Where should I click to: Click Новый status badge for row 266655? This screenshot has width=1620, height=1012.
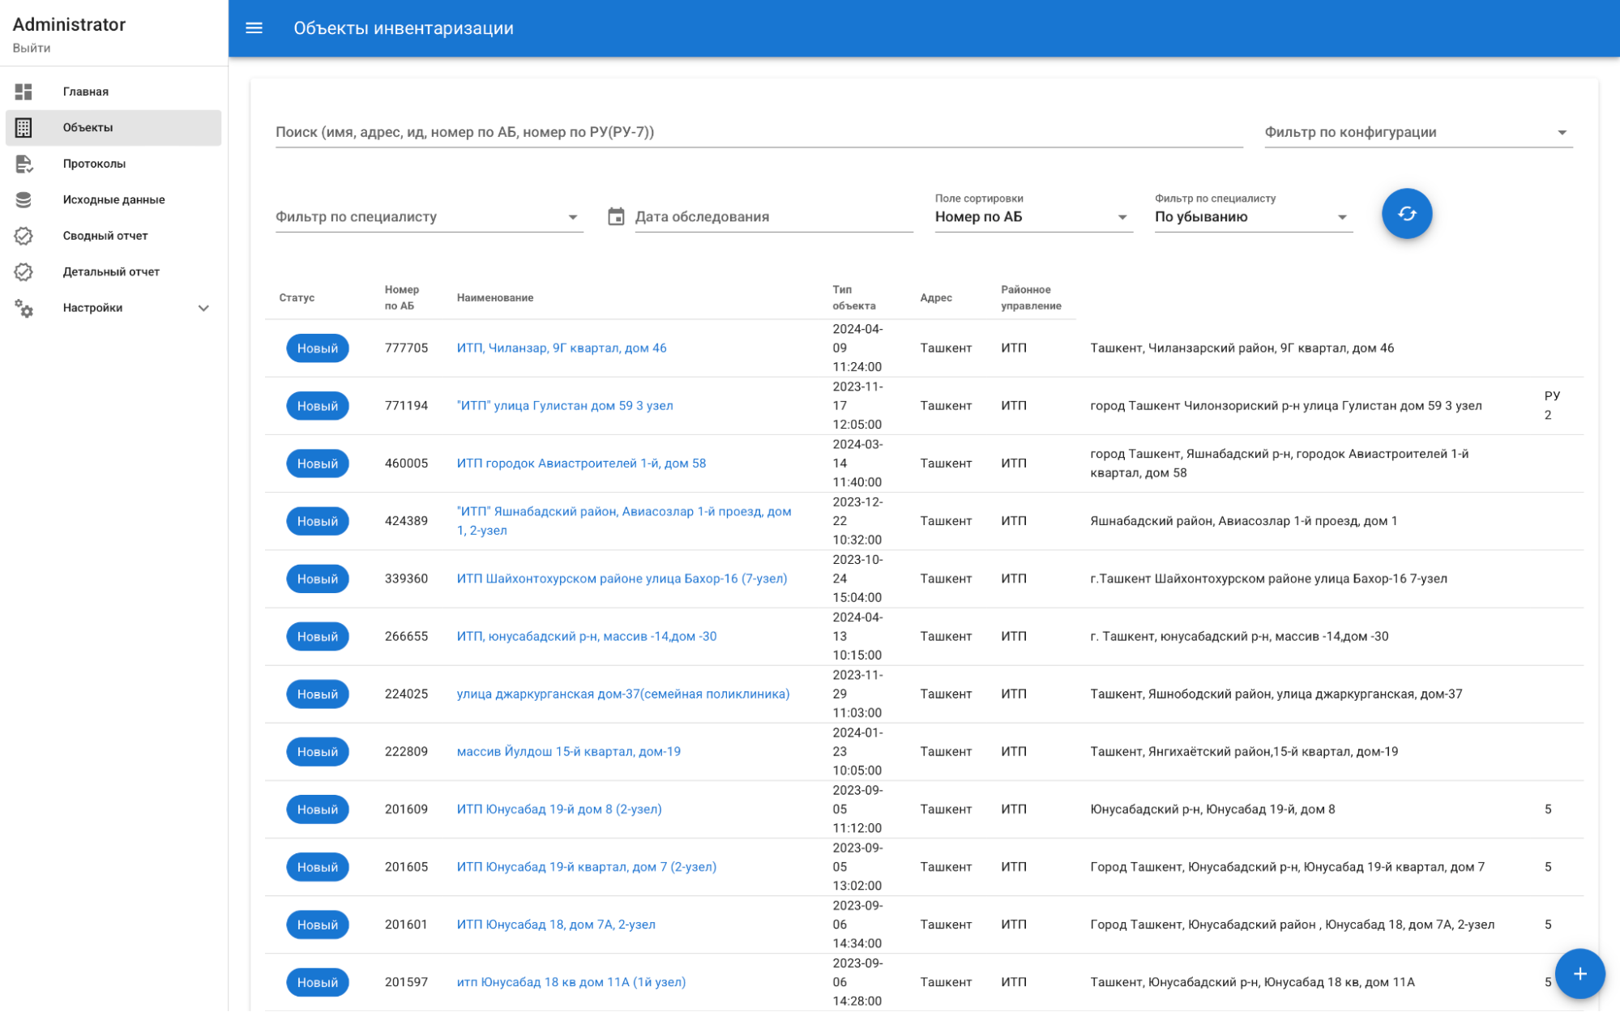317,636
